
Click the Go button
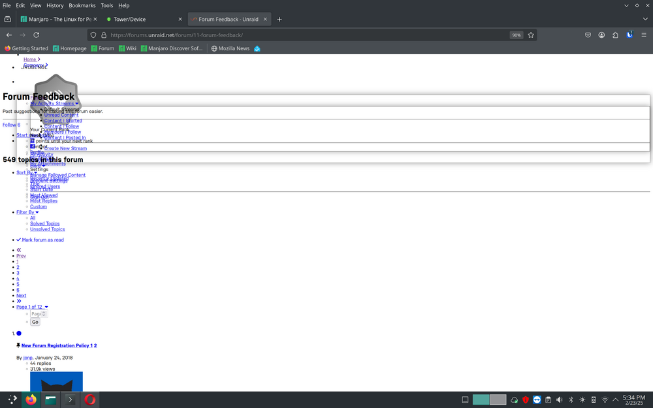[35, 322]
